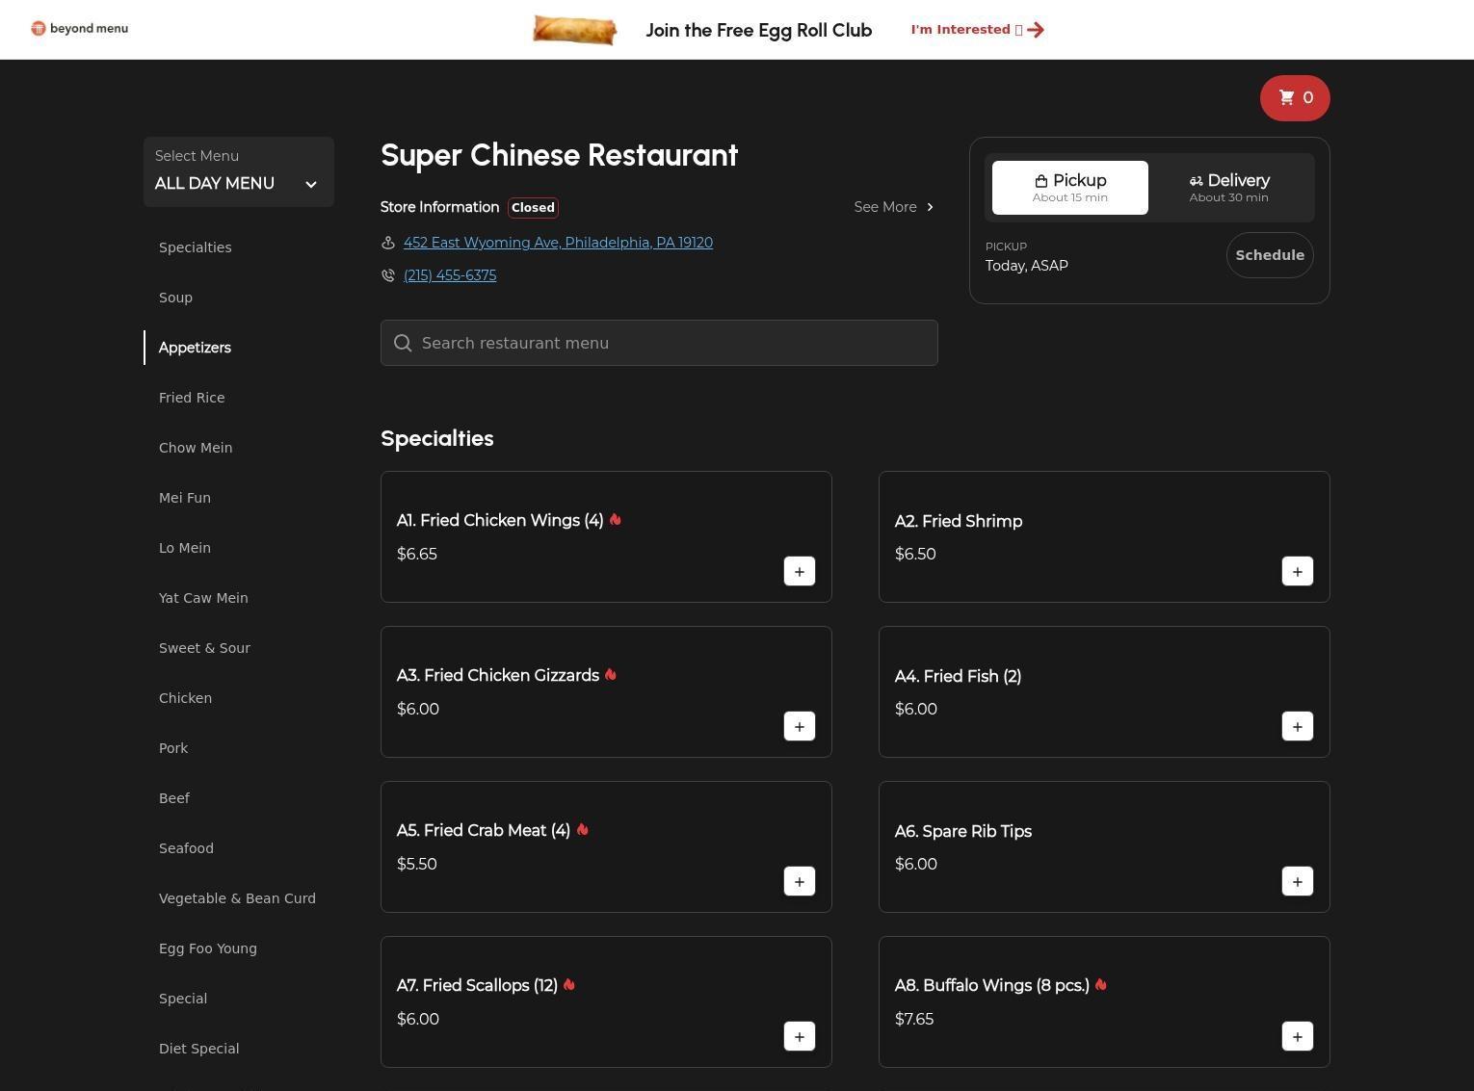
Task: Open the restaurant address link
Action: (558, 243)
